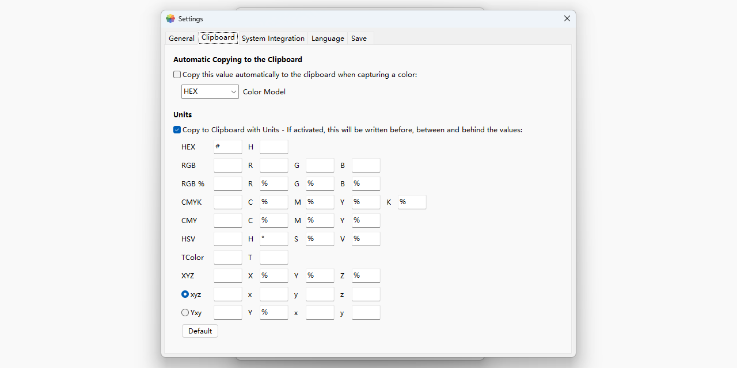
Task: Click the lowercase xyz prefix field
Action: point(228,294)
